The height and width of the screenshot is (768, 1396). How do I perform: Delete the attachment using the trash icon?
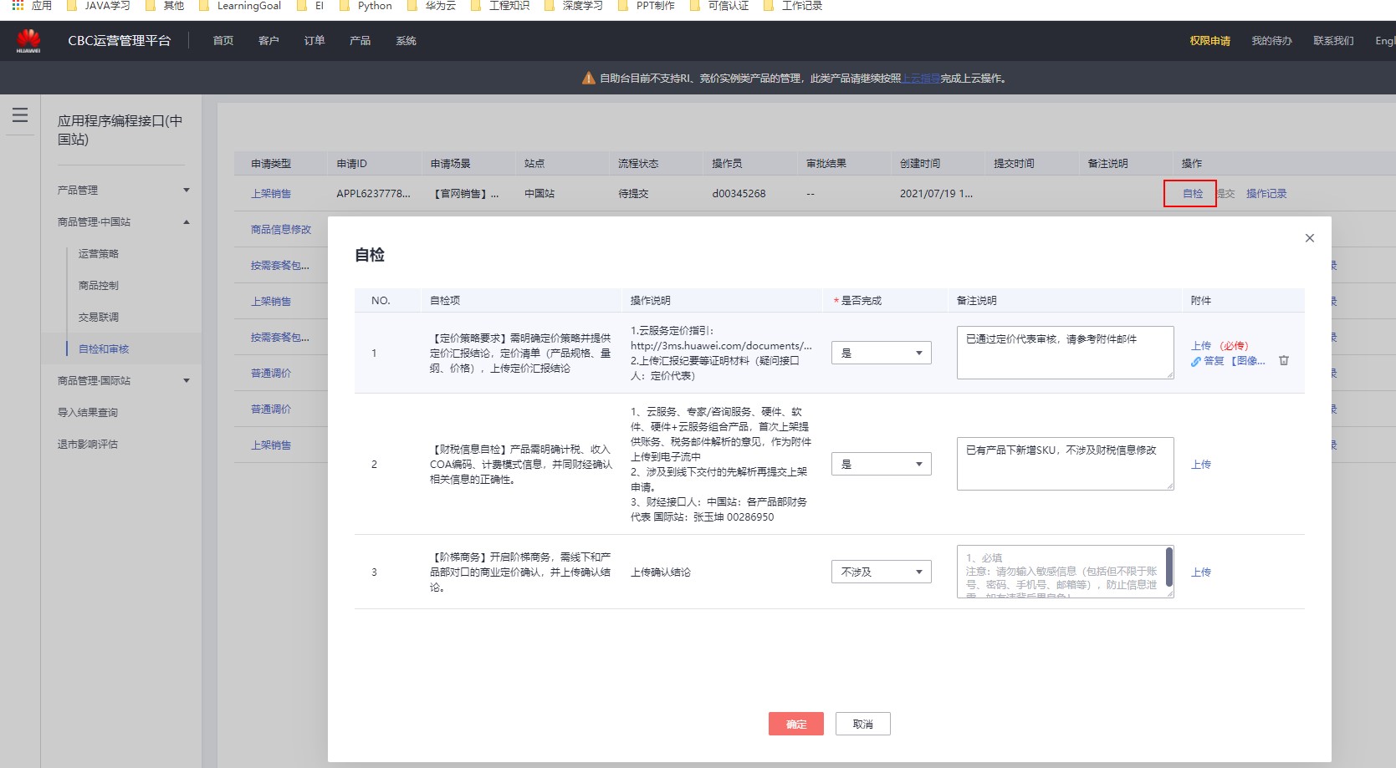1284,361
